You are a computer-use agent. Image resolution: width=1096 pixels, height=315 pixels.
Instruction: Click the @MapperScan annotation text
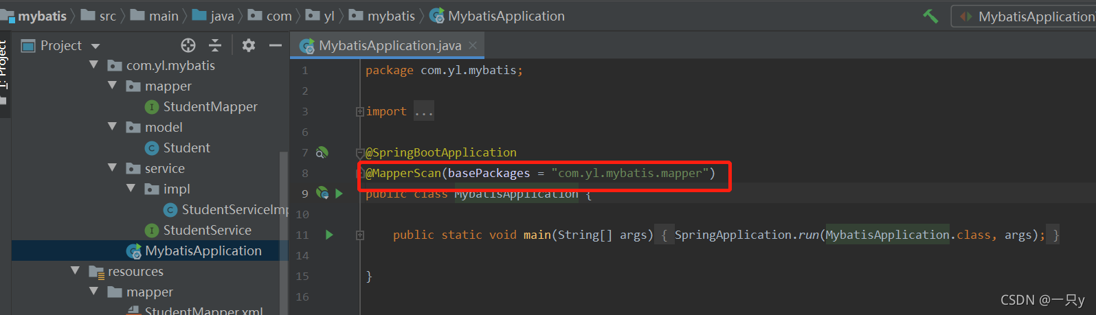(x=403, y=173)
